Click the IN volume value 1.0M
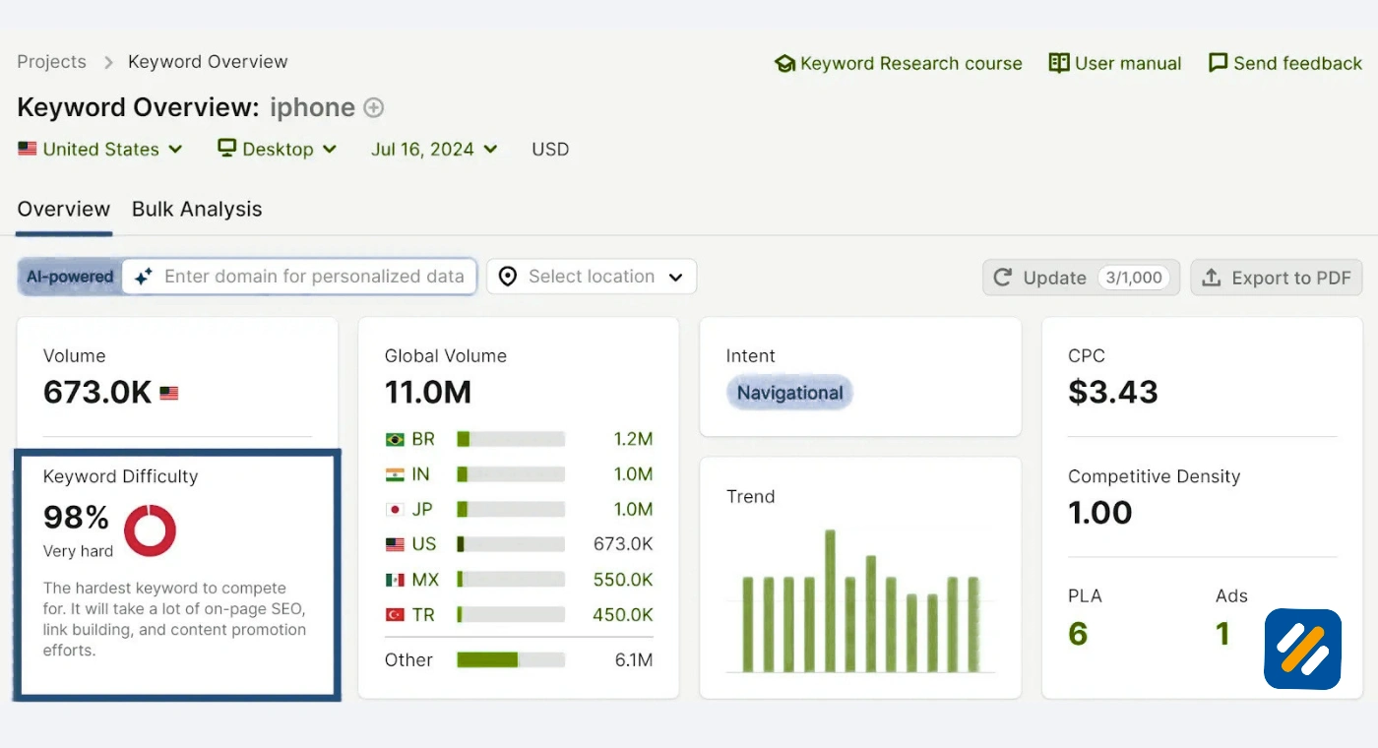The image size is (1378, 748). tap(634, 474)
